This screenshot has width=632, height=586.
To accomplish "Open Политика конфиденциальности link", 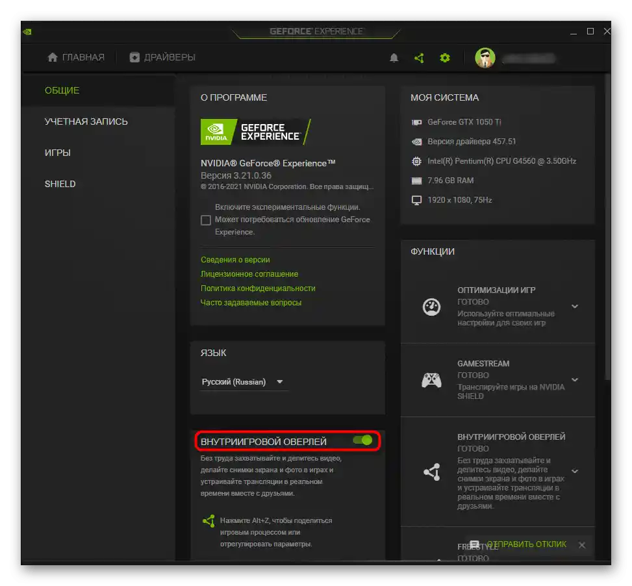I will tap(258, 288).
